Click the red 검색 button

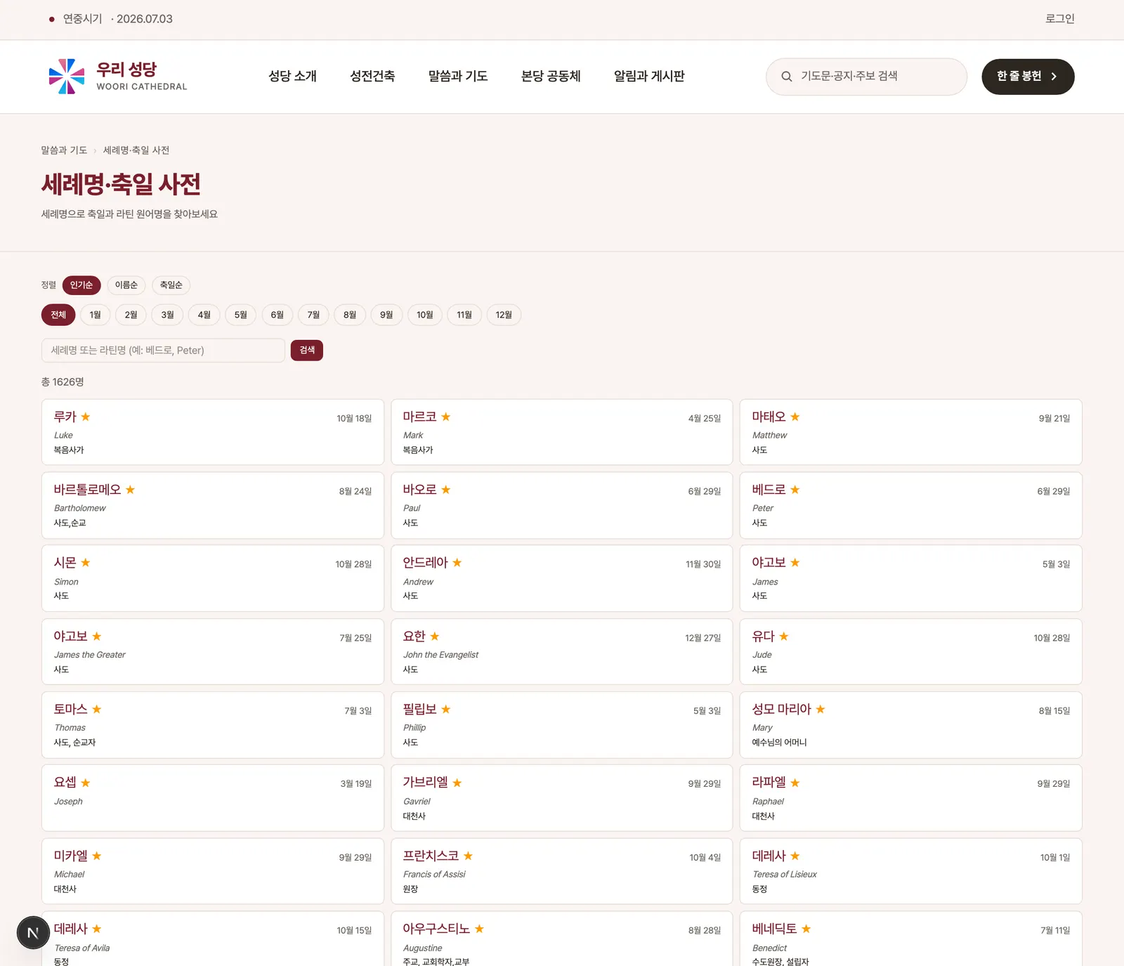307,350
